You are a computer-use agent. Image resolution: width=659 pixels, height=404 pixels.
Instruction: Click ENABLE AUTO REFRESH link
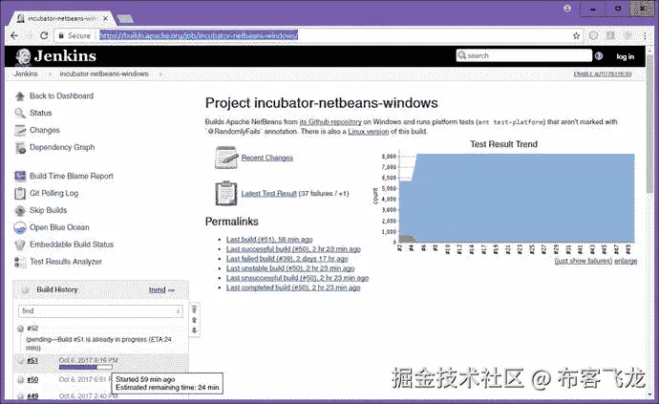coord(603,74)
